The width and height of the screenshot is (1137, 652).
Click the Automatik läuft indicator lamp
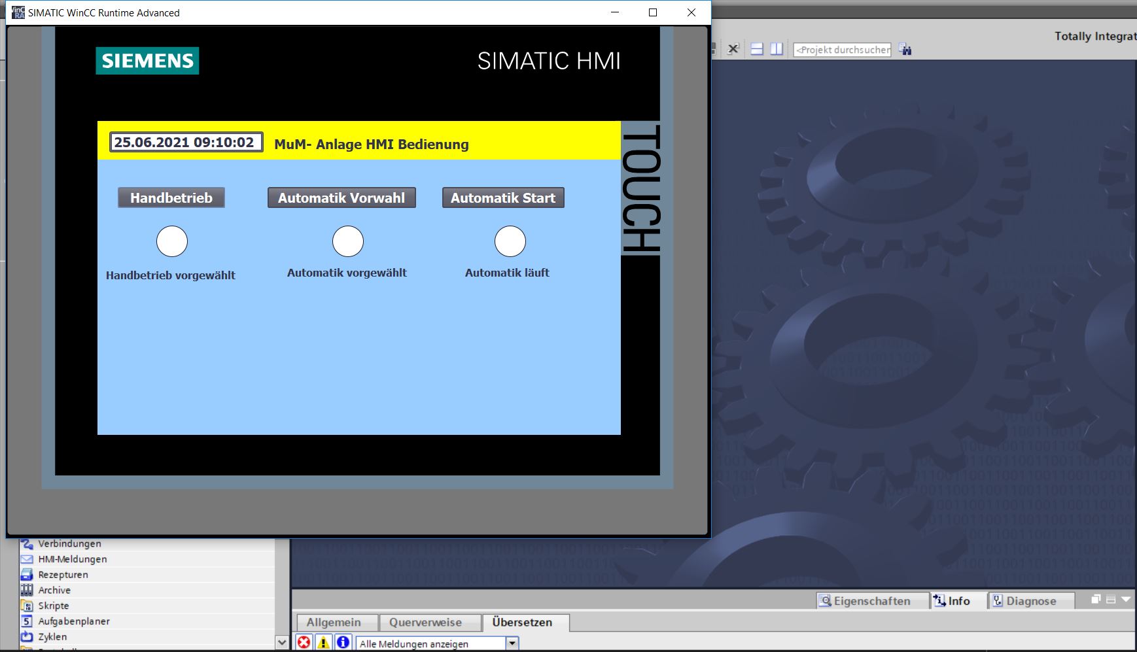click(x=510, y=242)
